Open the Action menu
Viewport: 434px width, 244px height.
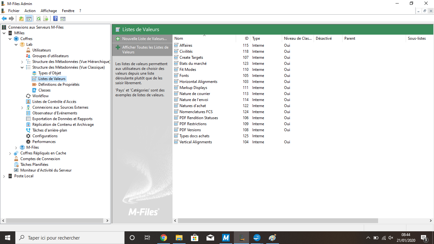point(30,11)
